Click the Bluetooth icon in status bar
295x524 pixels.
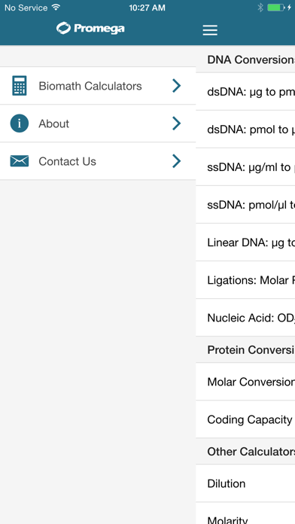point(260,8)
